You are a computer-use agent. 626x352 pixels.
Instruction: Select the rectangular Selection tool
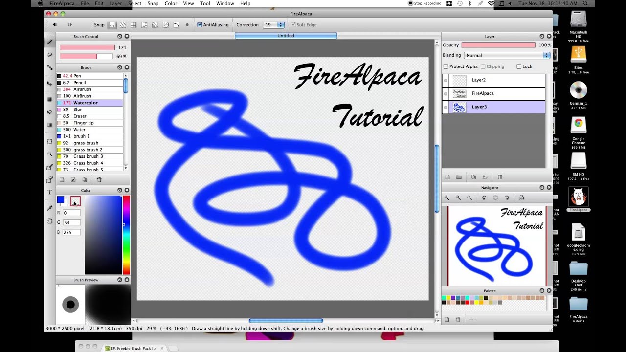point(49,141)
